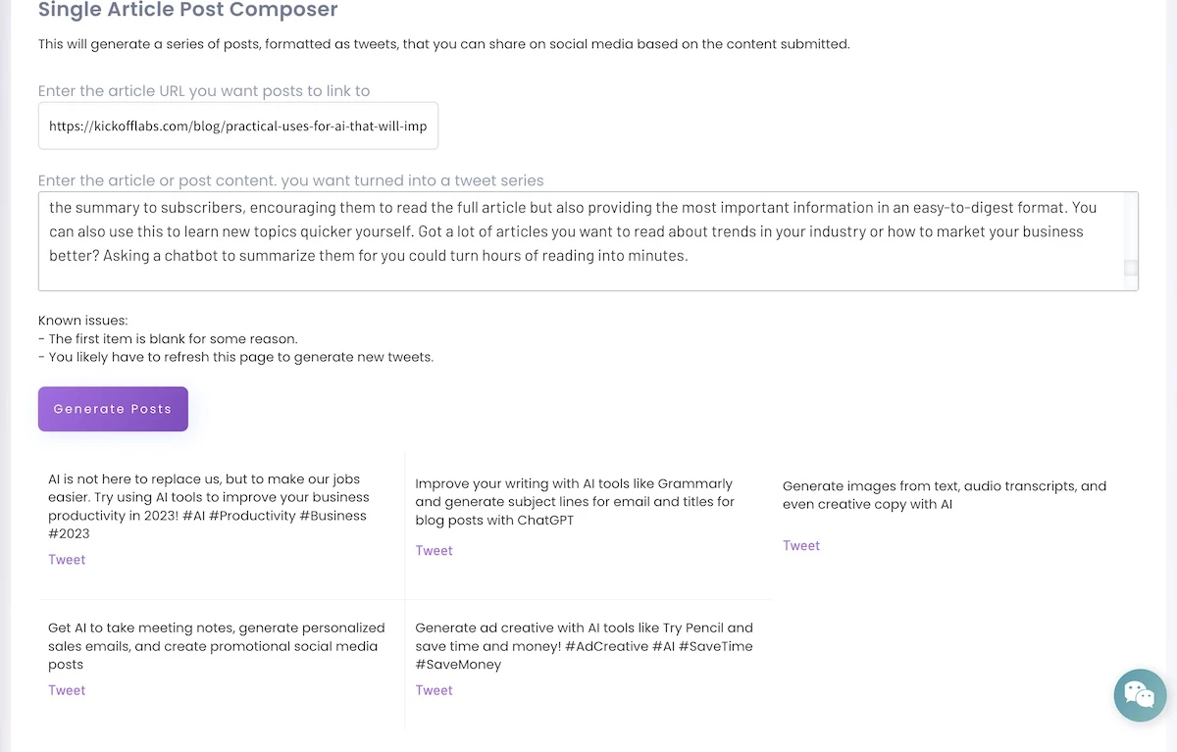Select the 'Get AI to take meeting notes' post text
Image resolution: width=1177 pixels, height=752 pixels.
216,646
